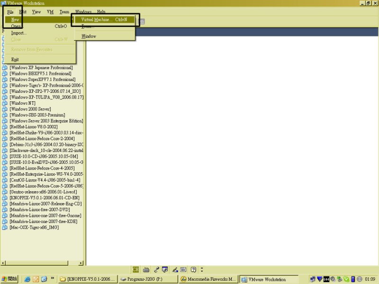Select [Mac-OSX-Tiger-x86_IMG] VM
Screen dimensions: 379x284
(x=34, y=227)
